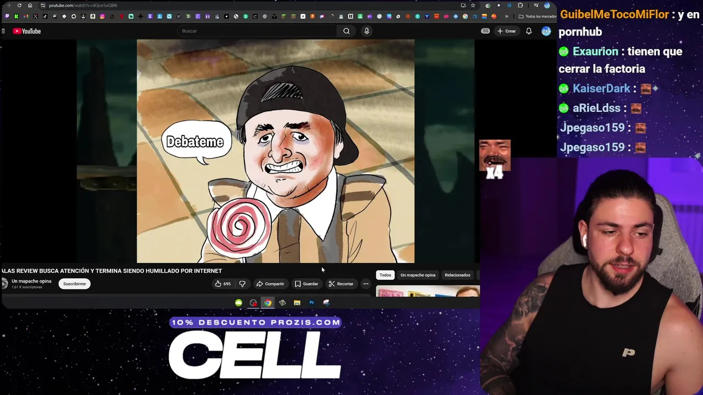This screenshot has width=703, height=395.
Task: Select the Todos filter chip
Action: pos(385,275)
